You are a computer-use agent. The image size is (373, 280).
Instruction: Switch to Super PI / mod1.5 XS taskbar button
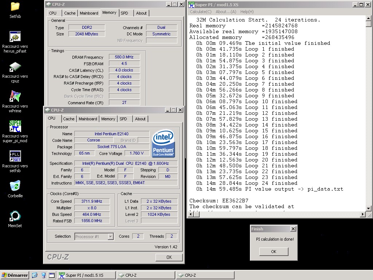tap(87, 275)
